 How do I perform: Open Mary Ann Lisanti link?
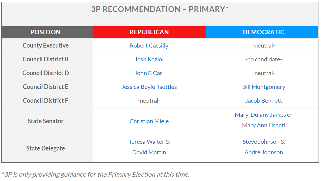264,125
